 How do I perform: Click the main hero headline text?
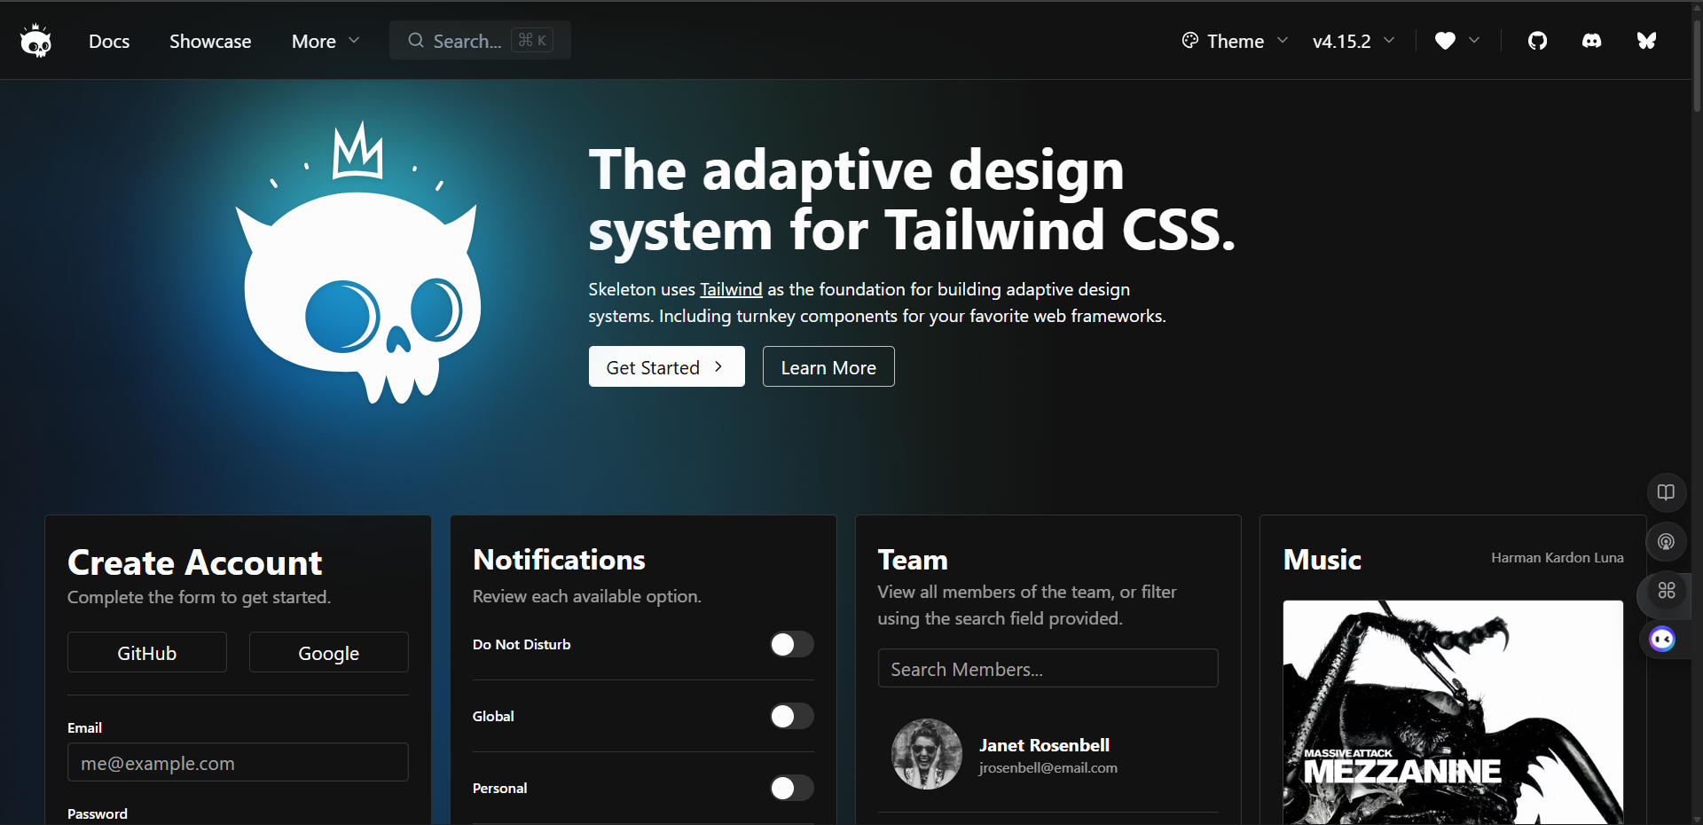tap(912, 200)
